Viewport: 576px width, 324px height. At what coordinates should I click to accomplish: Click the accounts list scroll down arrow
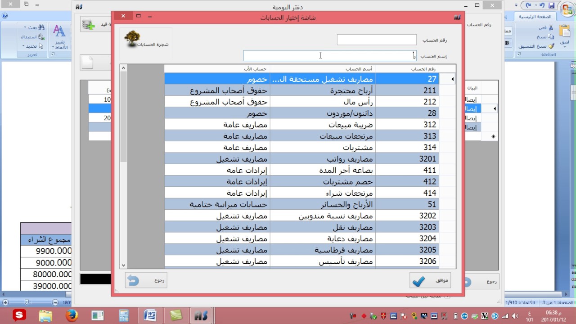(x=124, y=265)
